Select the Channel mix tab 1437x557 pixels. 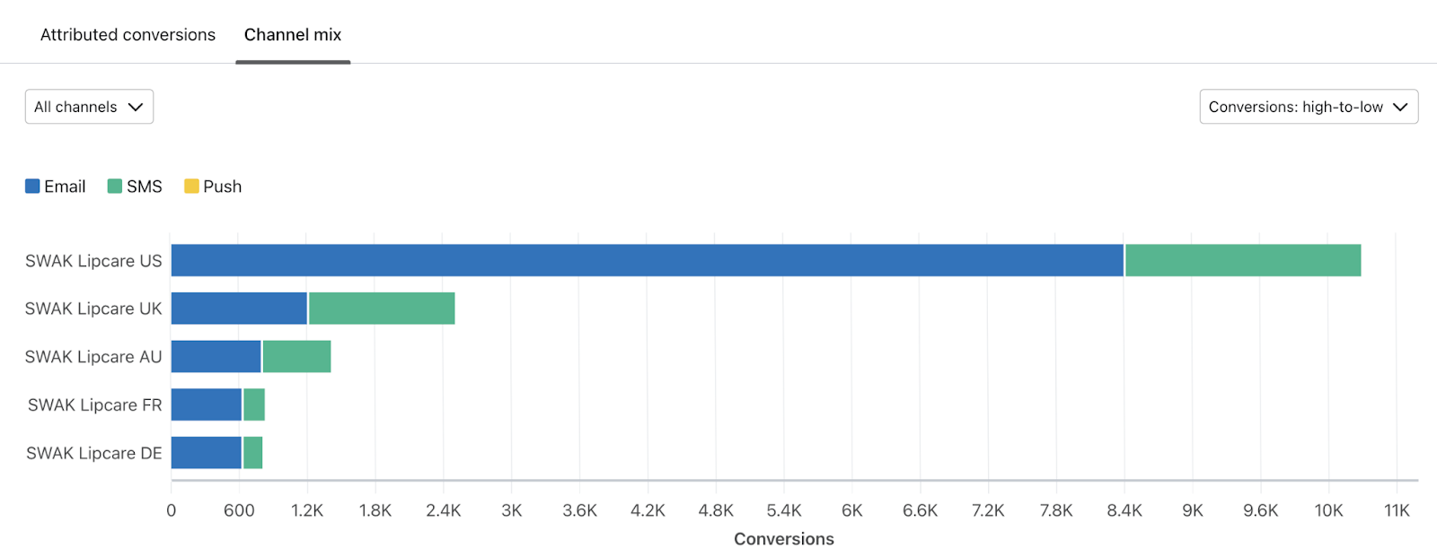pyautogui.click(x=293, y=34)
